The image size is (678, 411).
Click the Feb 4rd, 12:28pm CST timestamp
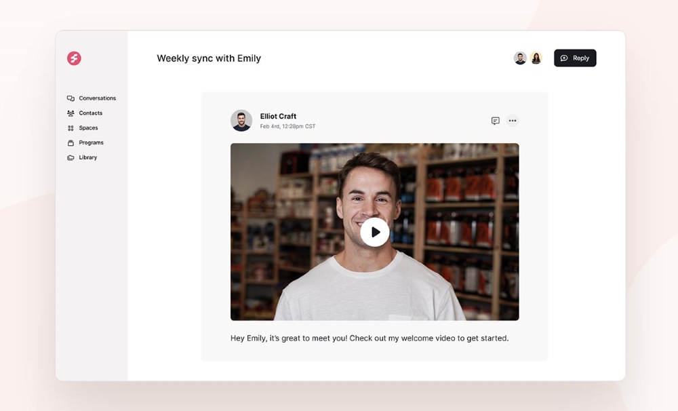287,126
